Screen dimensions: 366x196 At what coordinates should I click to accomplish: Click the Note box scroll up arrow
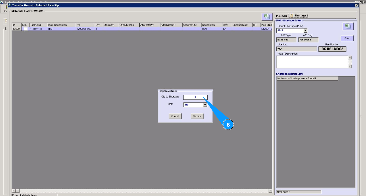point(350,58)
